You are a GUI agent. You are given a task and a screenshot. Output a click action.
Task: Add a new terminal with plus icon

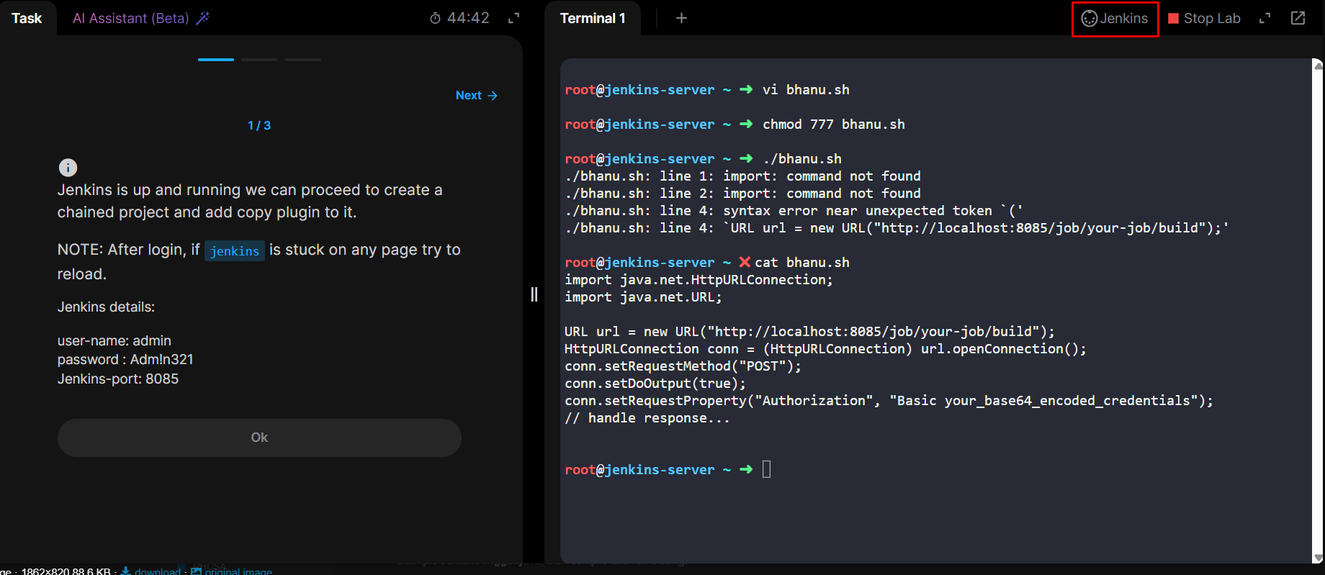coord(681,19)
